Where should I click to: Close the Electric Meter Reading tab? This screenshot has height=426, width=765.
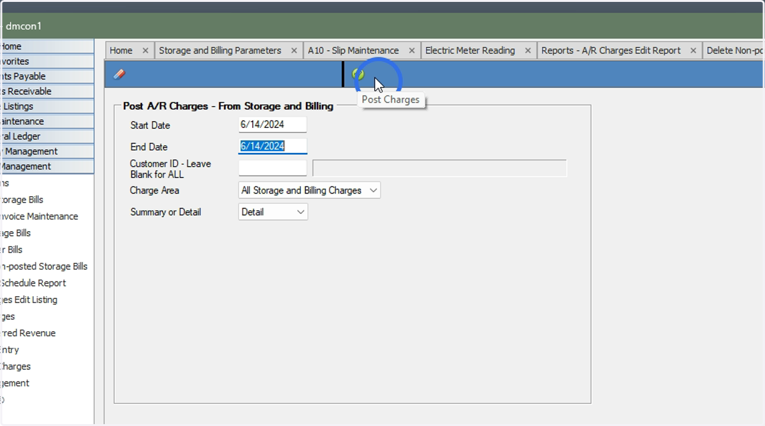click(528, 50)
